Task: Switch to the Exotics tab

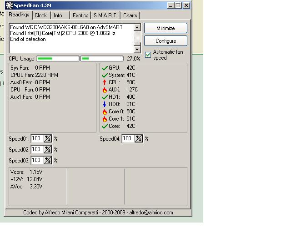Action: pos(80,15)
